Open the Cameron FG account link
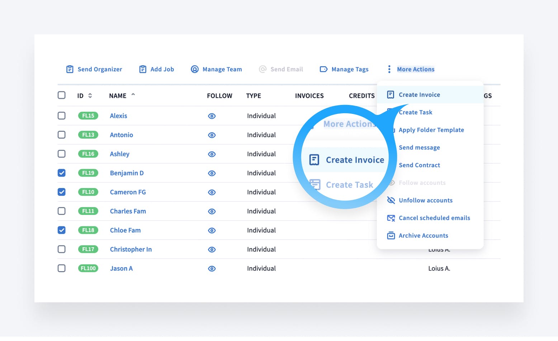This screenshot has height=341, width=558. 128,192
